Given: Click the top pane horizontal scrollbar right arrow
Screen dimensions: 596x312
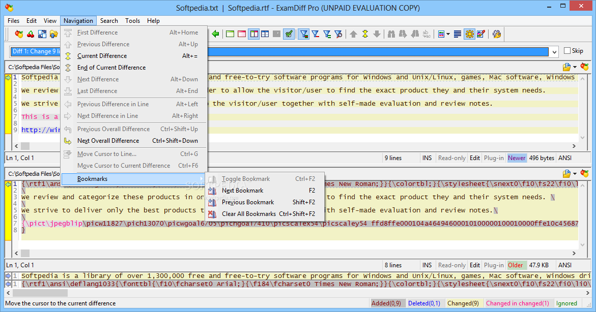Looking at the screenshot, I should [x=574, y=146].
